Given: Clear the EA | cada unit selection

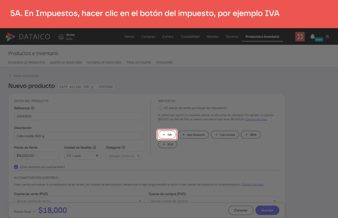Looking at the screenshot, I should click(x=97, y=156).
